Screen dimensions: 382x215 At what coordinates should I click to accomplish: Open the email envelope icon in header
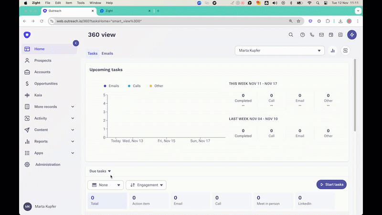click(322, 35)
